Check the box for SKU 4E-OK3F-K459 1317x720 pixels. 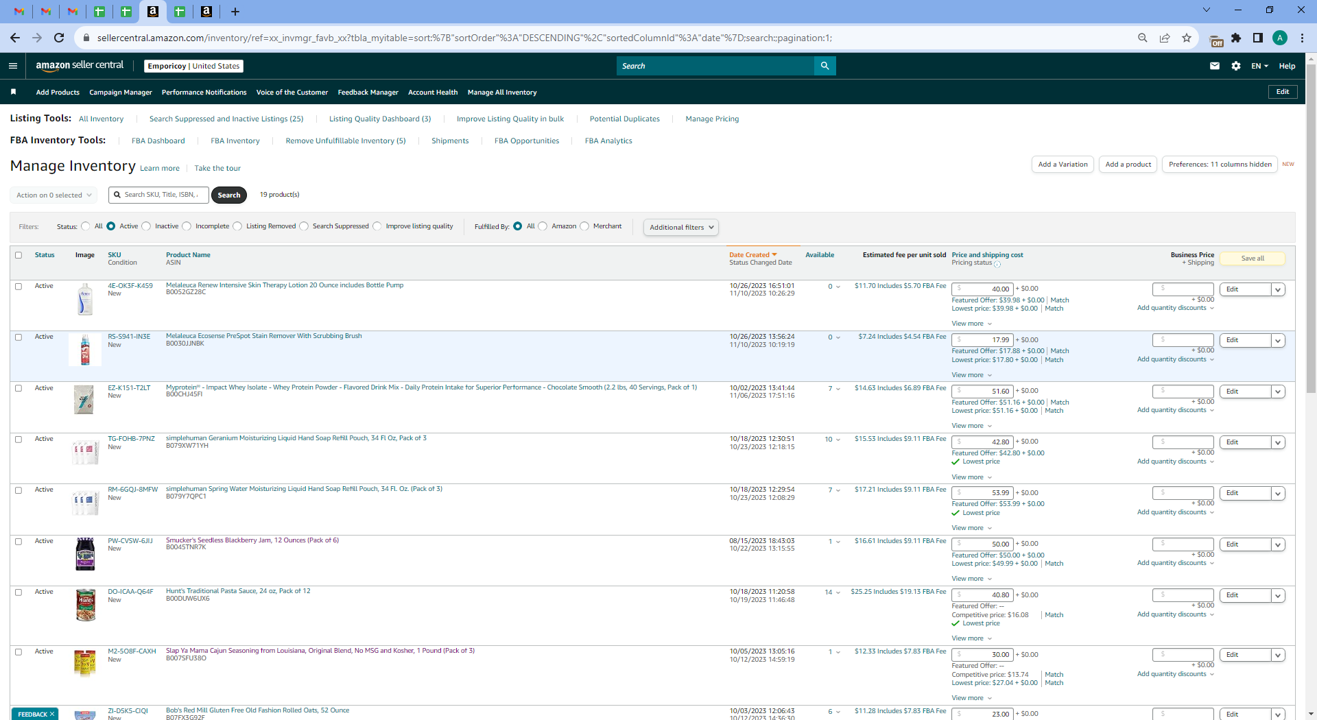tap(19, 287)
